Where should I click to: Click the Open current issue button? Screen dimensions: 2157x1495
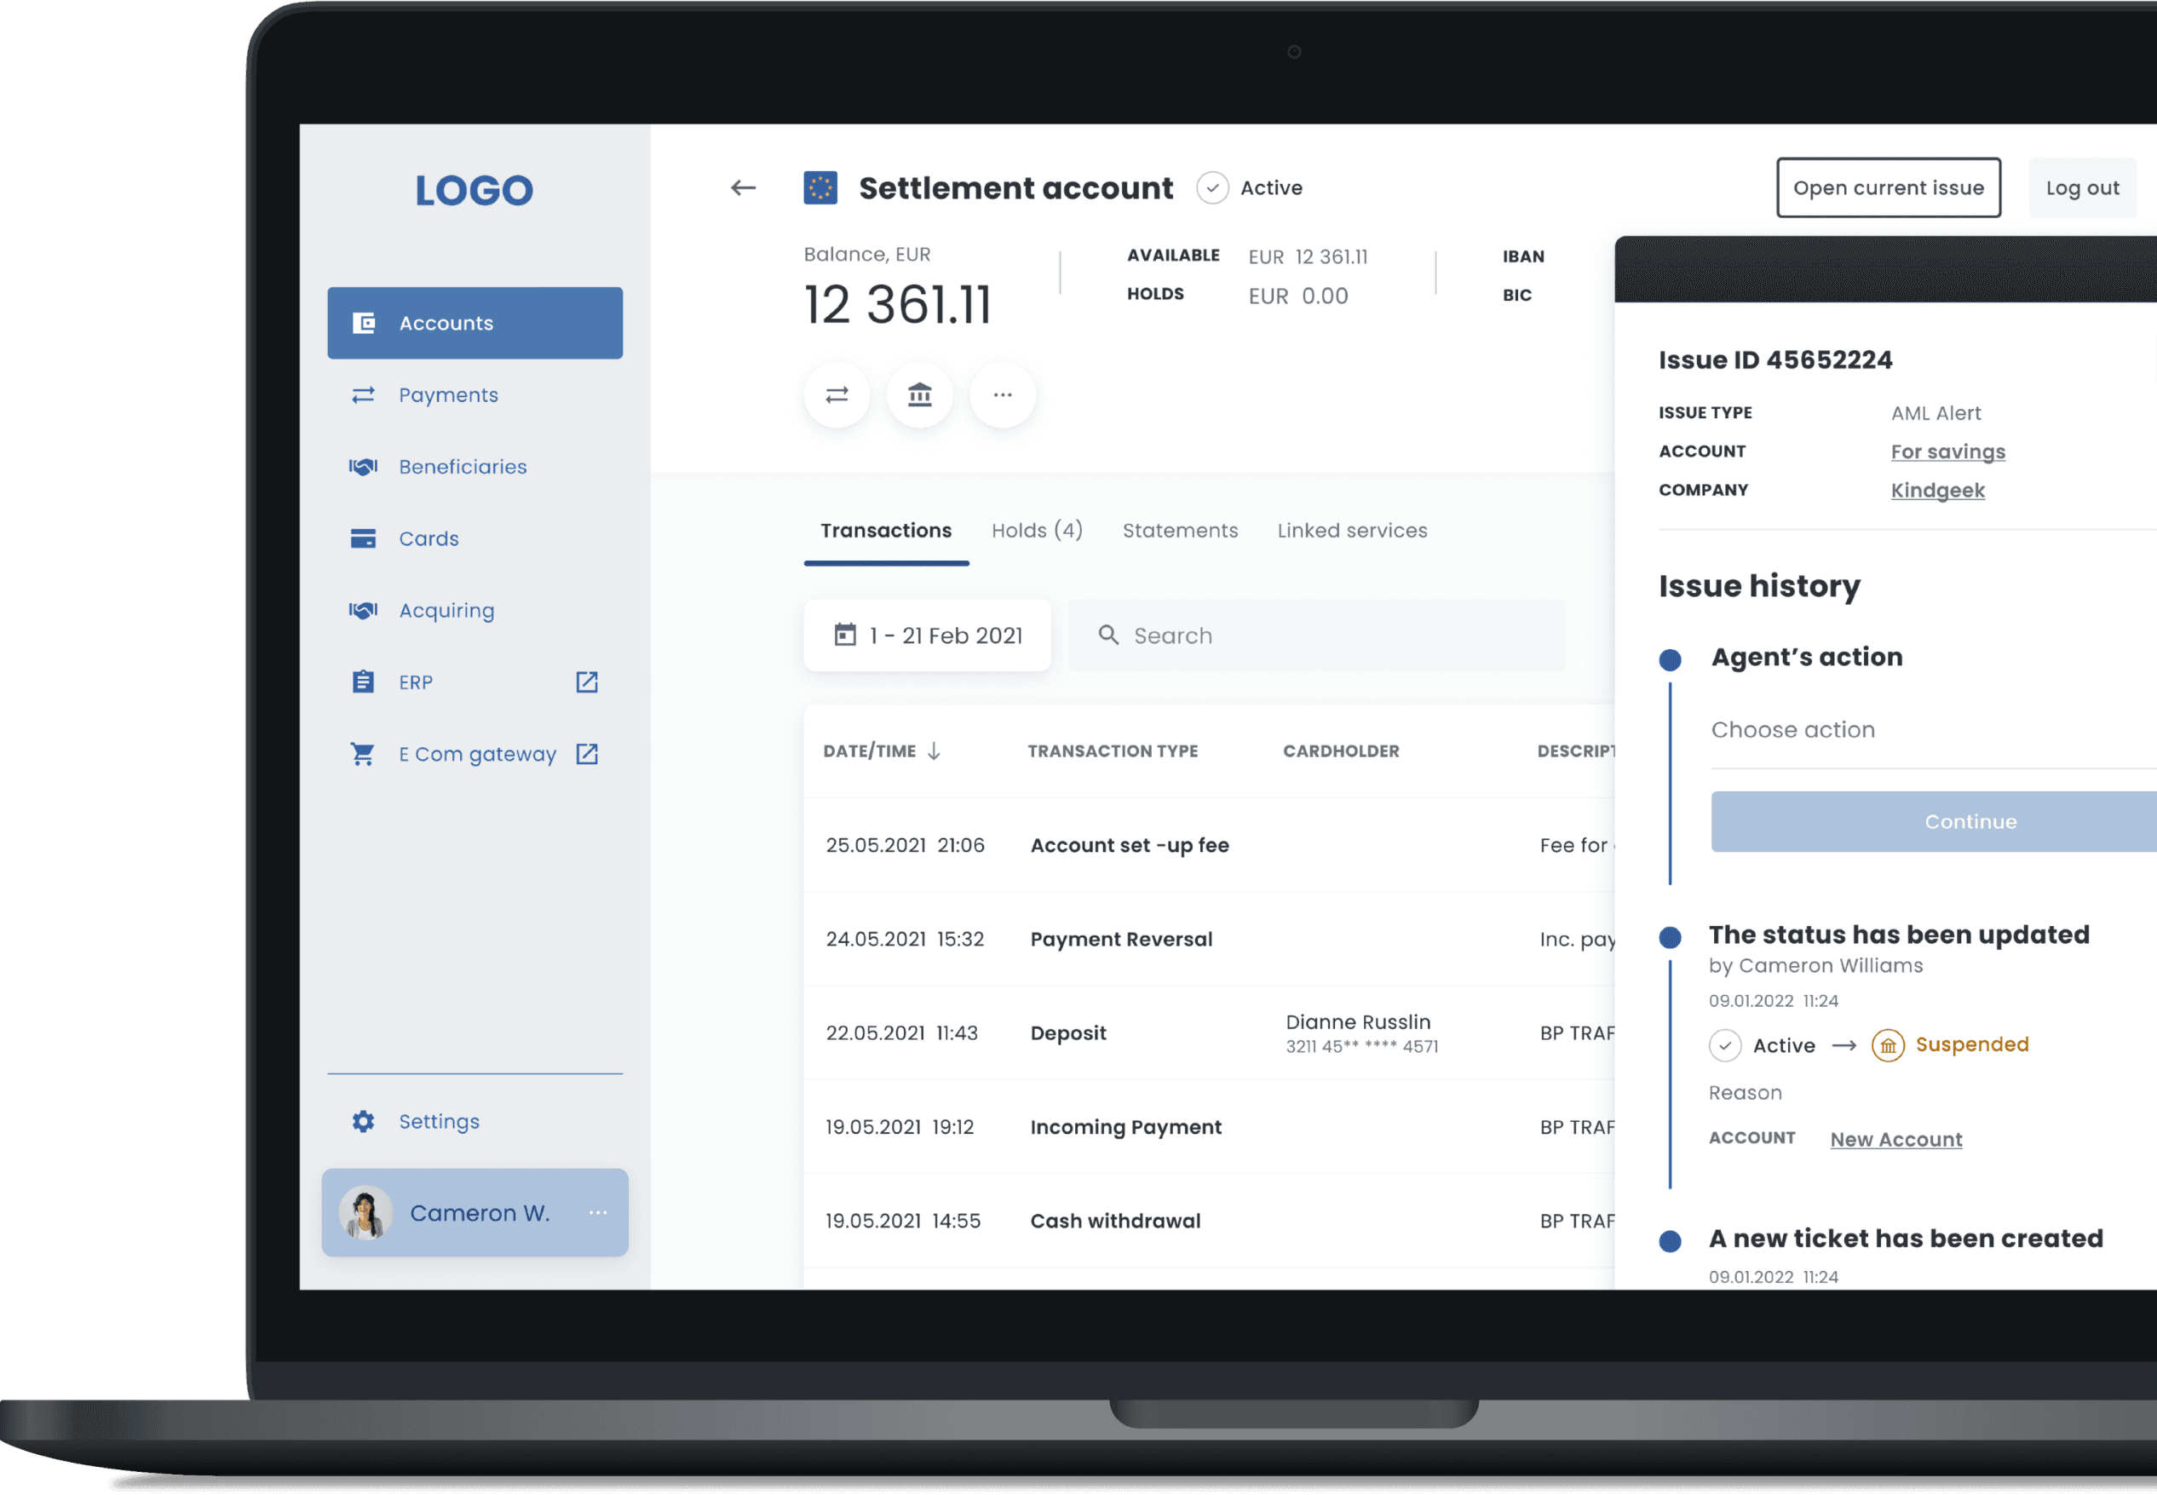(x=1888, y=188)
